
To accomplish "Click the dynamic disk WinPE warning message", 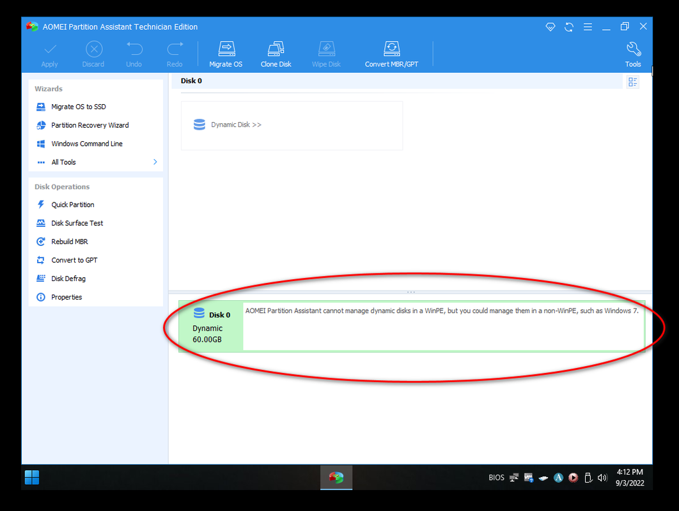I will pyautogui.click(x=442, y=310).
